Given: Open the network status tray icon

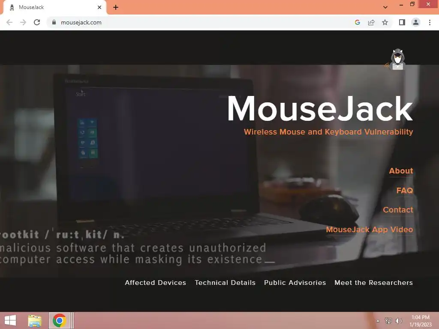Looking at the screenshot, I should [388, 321].
